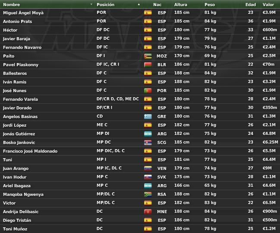This screenshot has height=233, width=280.
Task: Click Spain flag in Toni Muñoz row
Action: [148, 229]
